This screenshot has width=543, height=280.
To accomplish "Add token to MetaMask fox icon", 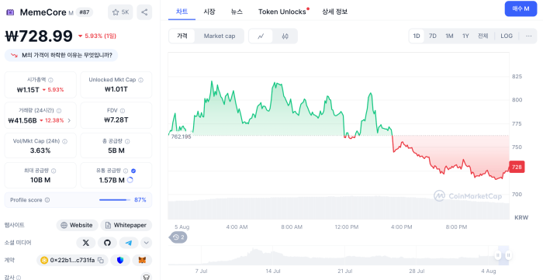I will [142, 261].
